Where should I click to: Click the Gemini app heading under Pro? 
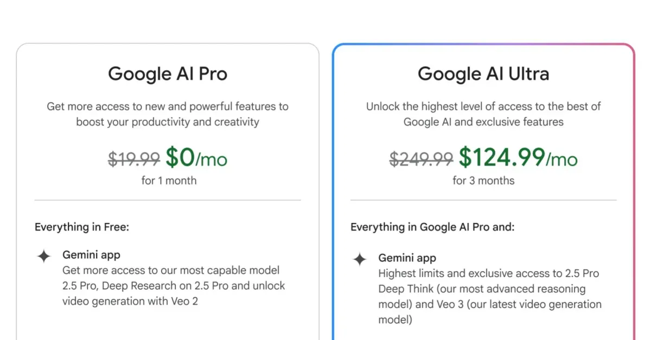(91, 254)
